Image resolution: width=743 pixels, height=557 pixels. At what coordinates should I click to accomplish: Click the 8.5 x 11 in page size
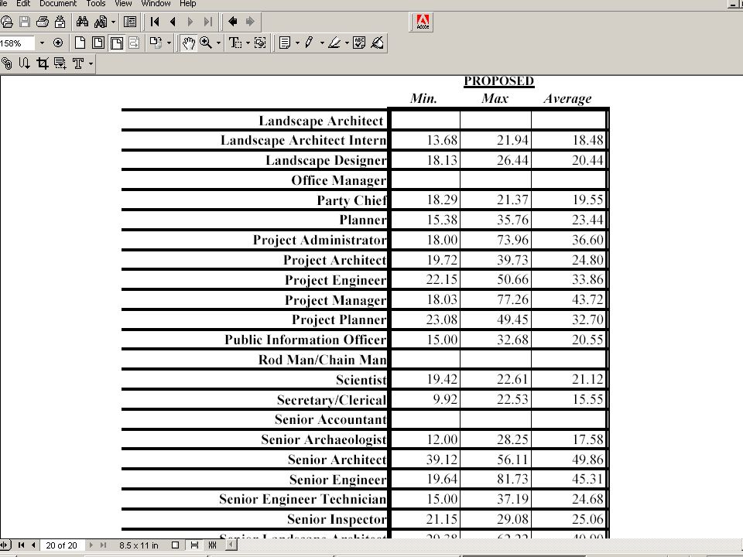139,545
